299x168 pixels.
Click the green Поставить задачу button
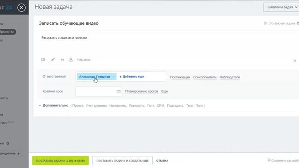coord(60,161)
